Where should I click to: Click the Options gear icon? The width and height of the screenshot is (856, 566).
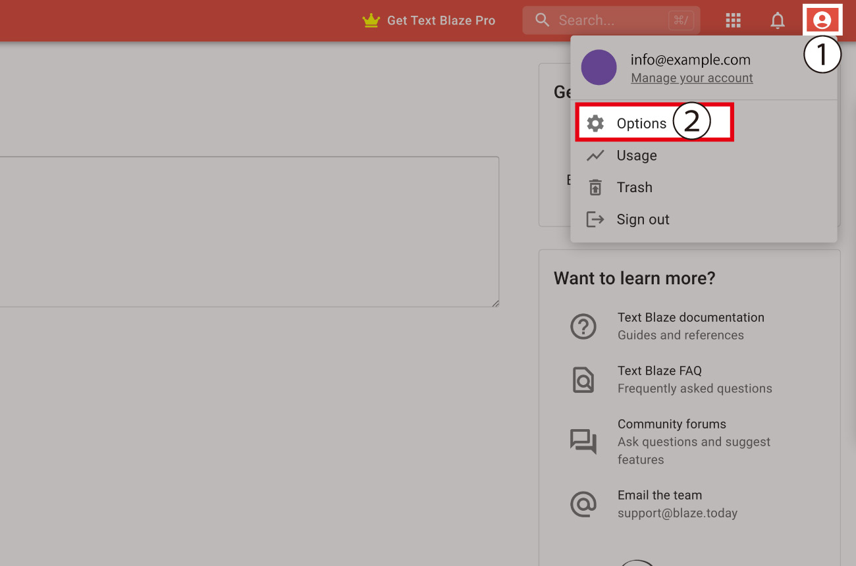tap(595, 123)
